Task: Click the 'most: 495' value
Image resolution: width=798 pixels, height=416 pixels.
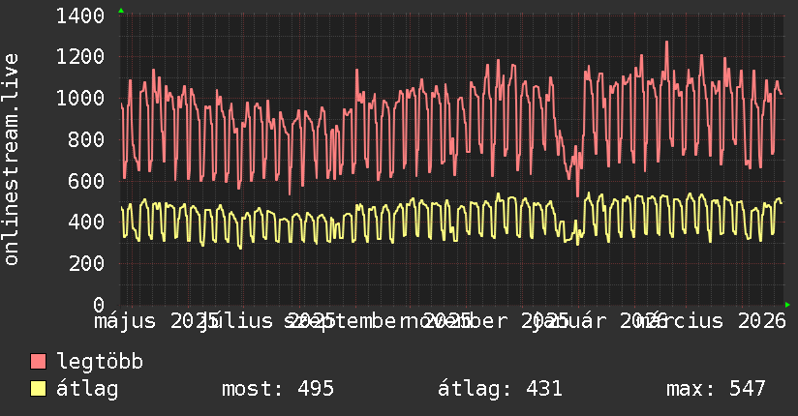Action: (278, 389)
